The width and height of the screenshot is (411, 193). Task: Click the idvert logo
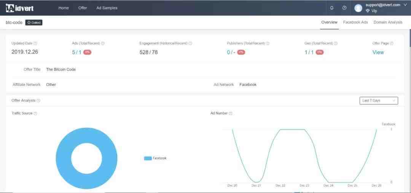(x=19, y=8)
